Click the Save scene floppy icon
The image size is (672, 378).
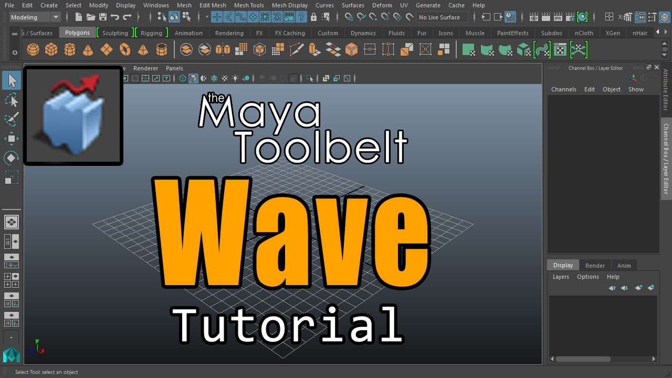pyautogui.click(x=103, y=17)
